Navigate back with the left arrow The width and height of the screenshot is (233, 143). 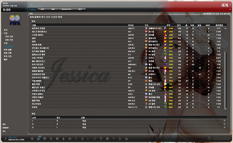(x=31, y=5)
